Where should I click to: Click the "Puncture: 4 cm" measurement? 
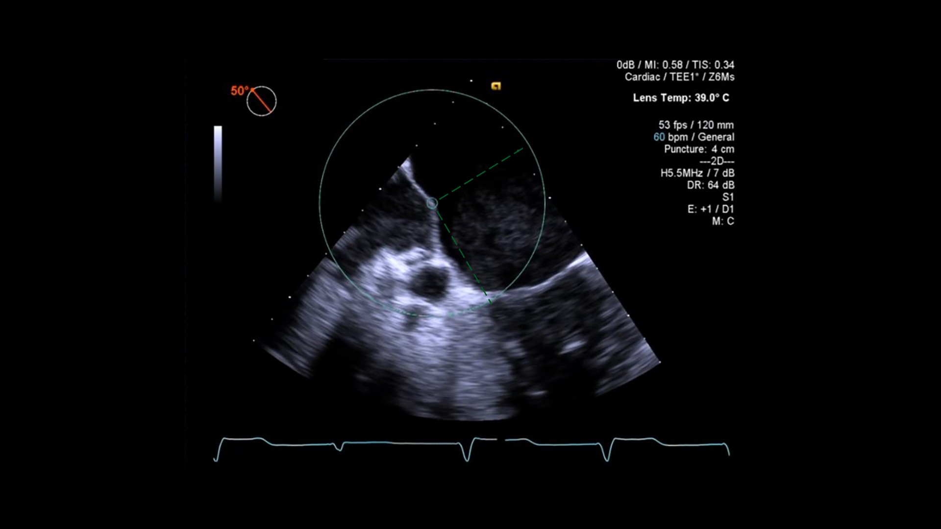pyautogui.click(x=699, y=149)
